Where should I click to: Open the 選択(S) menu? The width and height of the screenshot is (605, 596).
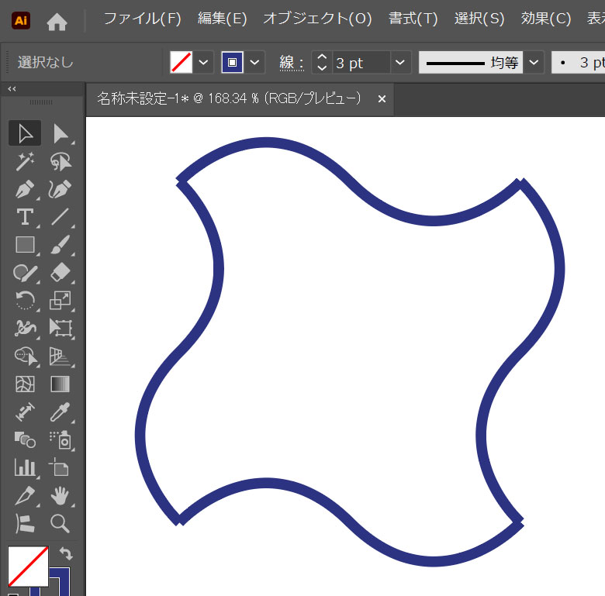[479, 19]
